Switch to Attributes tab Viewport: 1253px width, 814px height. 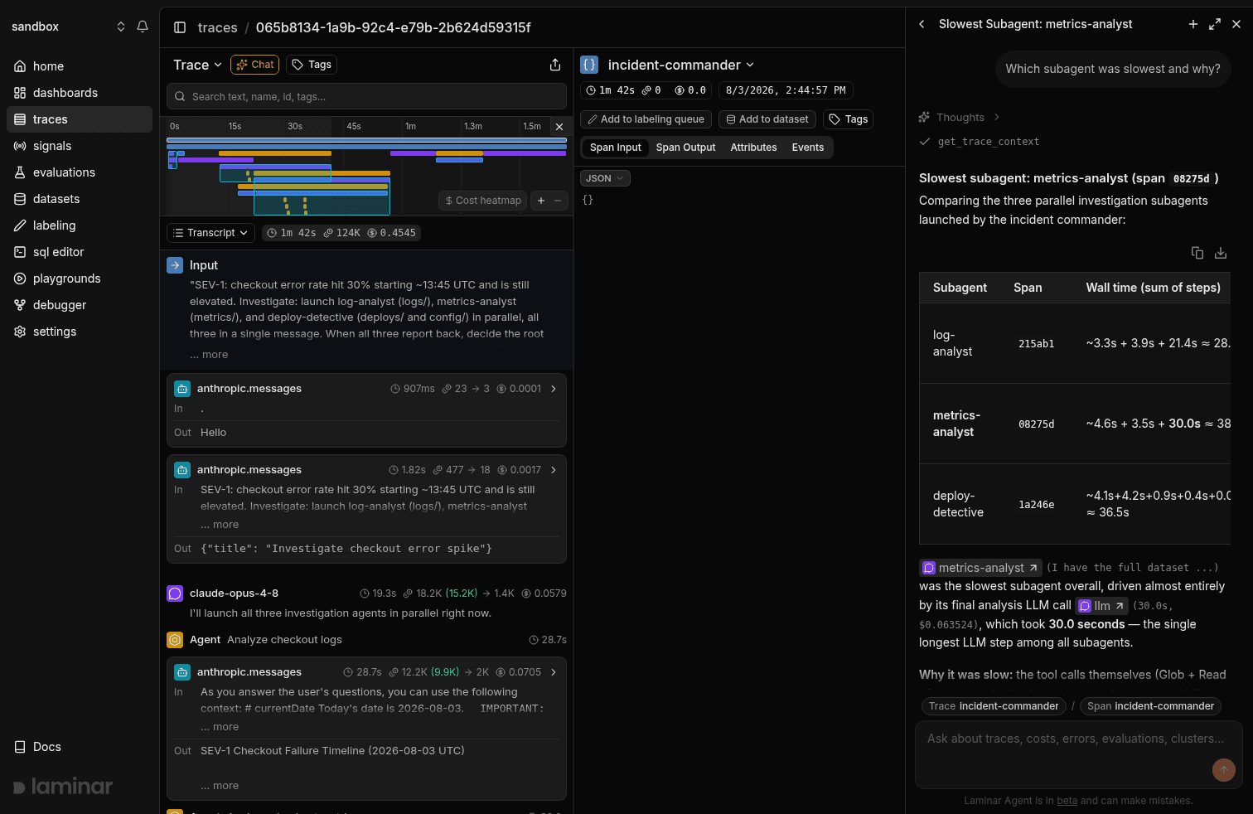(753, 148)
